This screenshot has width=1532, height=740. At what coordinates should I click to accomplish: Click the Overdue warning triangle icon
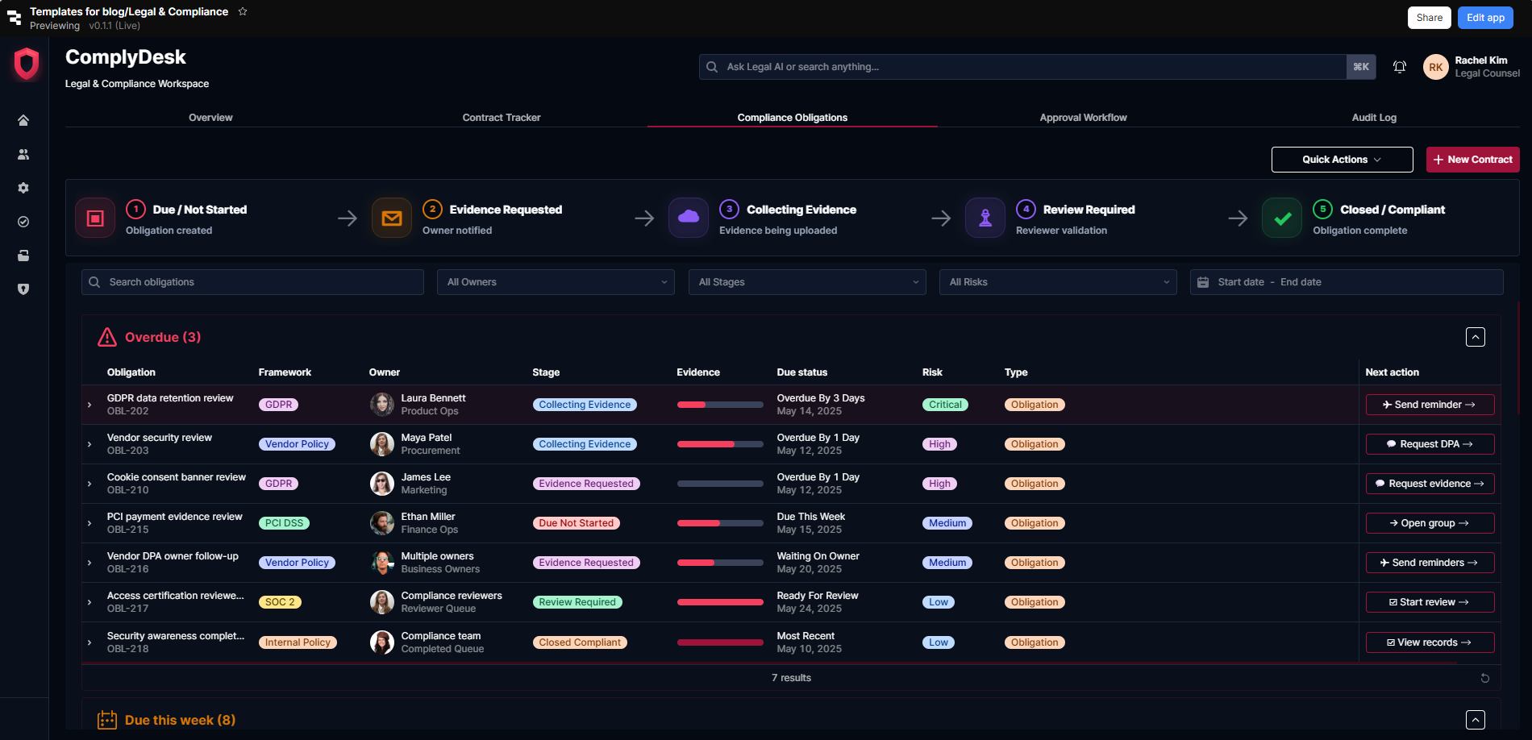pyautogui.click(x=107, y=337)
